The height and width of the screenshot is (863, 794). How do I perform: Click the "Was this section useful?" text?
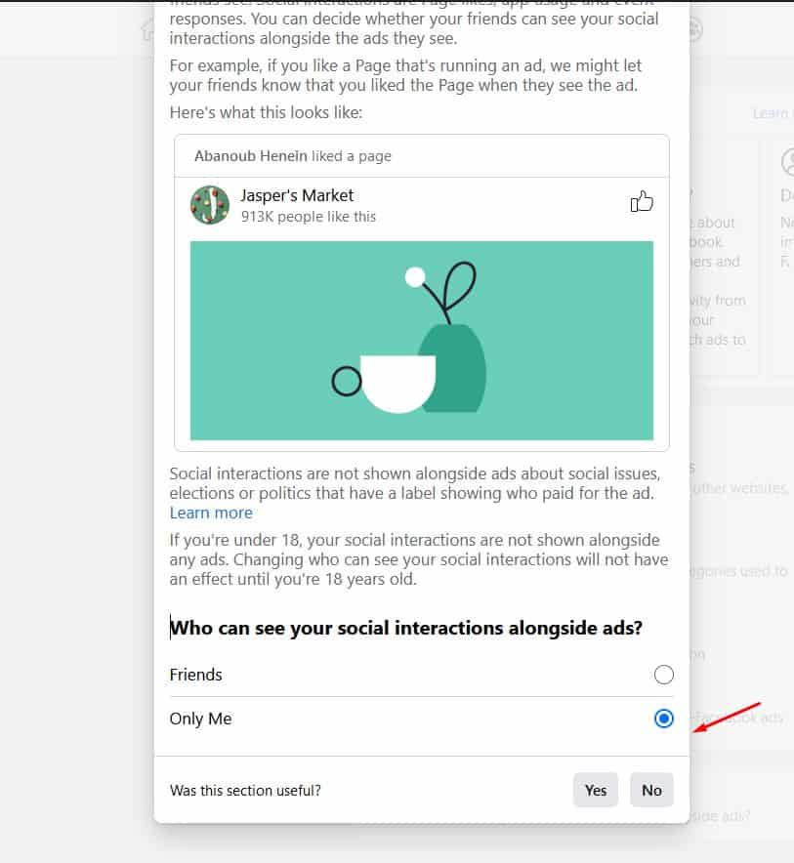click(x=245, y=791)
